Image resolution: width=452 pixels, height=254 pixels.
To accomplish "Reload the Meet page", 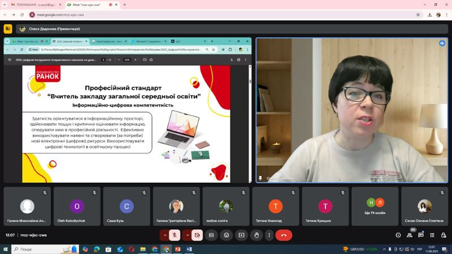I will [x=22, y=15].
